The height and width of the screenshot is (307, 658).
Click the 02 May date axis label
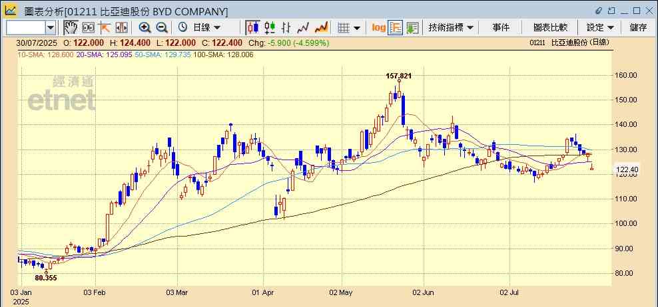[x=340, y=292]
